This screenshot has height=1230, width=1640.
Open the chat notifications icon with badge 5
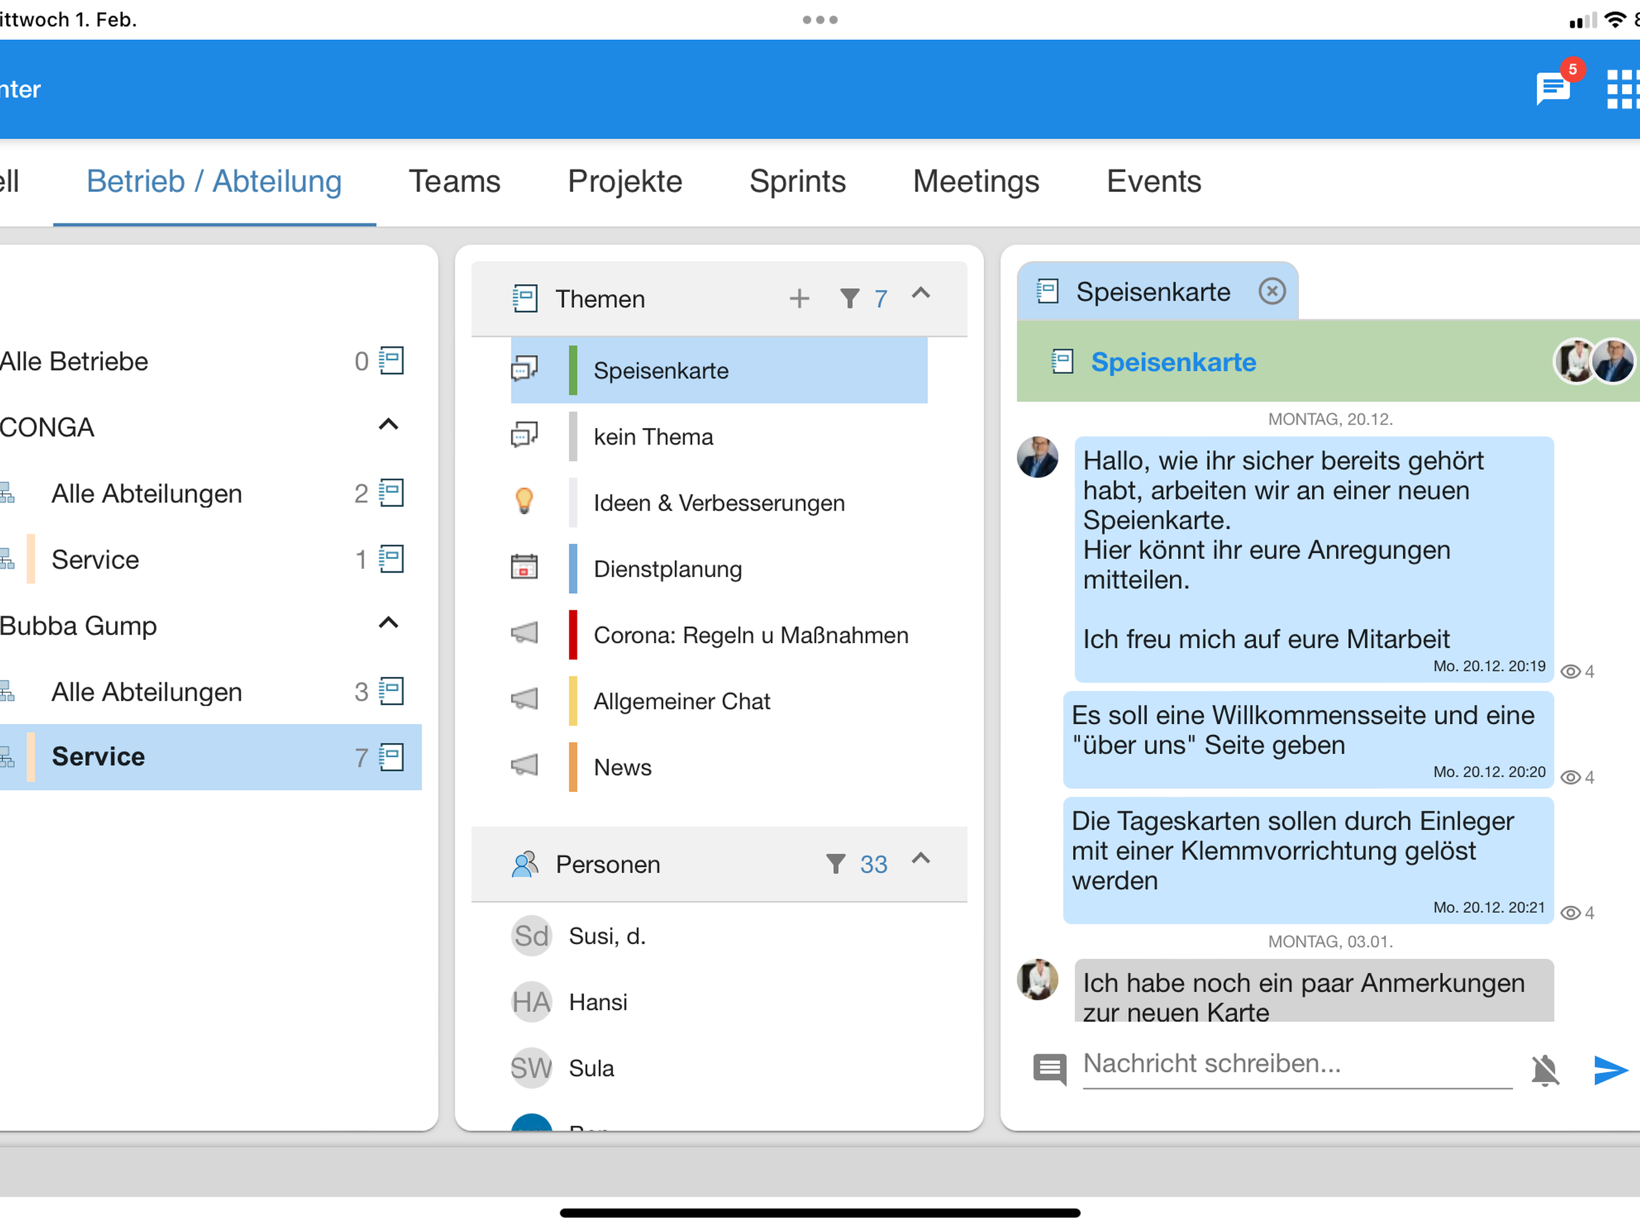(1555, 88)
